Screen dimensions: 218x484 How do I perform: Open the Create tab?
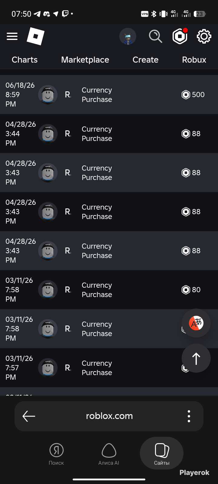click(x=145, y=60)
